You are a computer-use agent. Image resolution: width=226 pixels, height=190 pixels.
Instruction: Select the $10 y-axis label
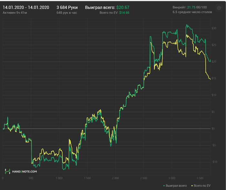click(214, 95)
